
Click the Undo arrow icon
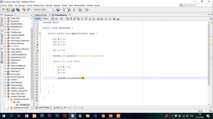point(24,10)
